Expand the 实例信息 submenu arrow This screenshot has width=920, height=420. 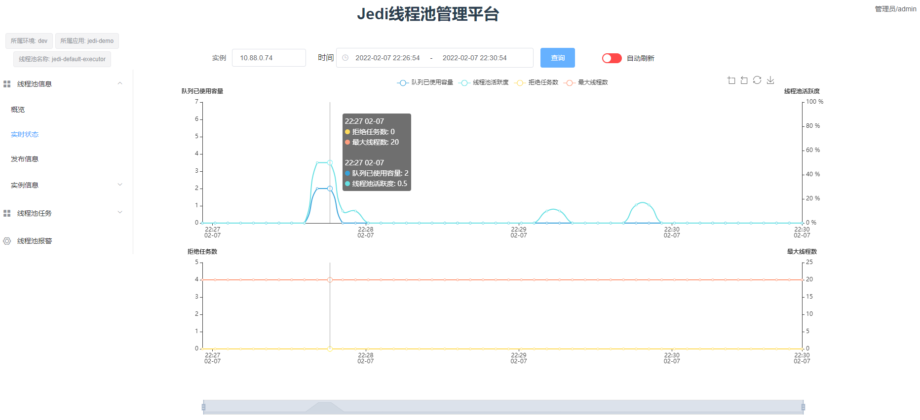120,185
